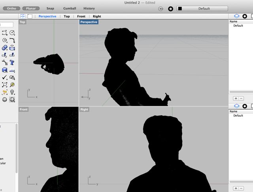Select the surface creation tool
This screenshot has height=192, width=253.
pos(12,48)
